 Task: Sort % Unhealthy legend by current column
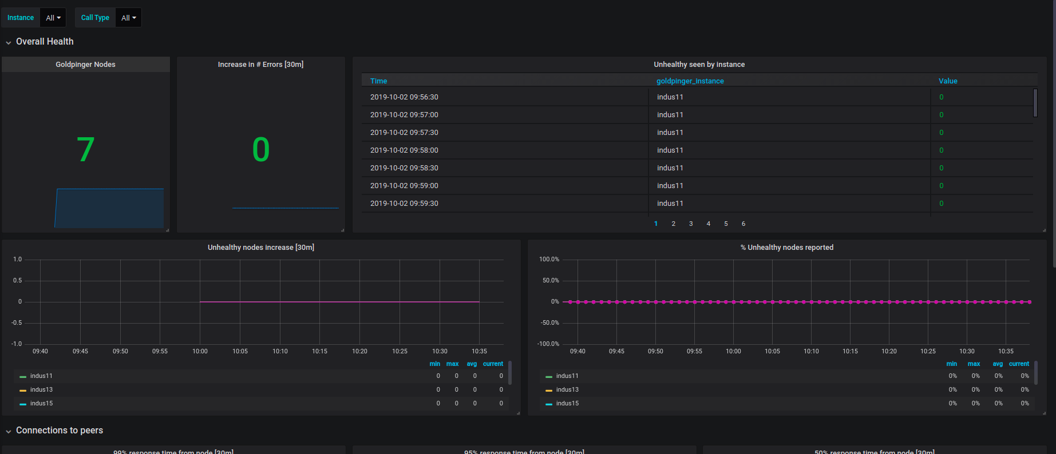(1019, 364)
